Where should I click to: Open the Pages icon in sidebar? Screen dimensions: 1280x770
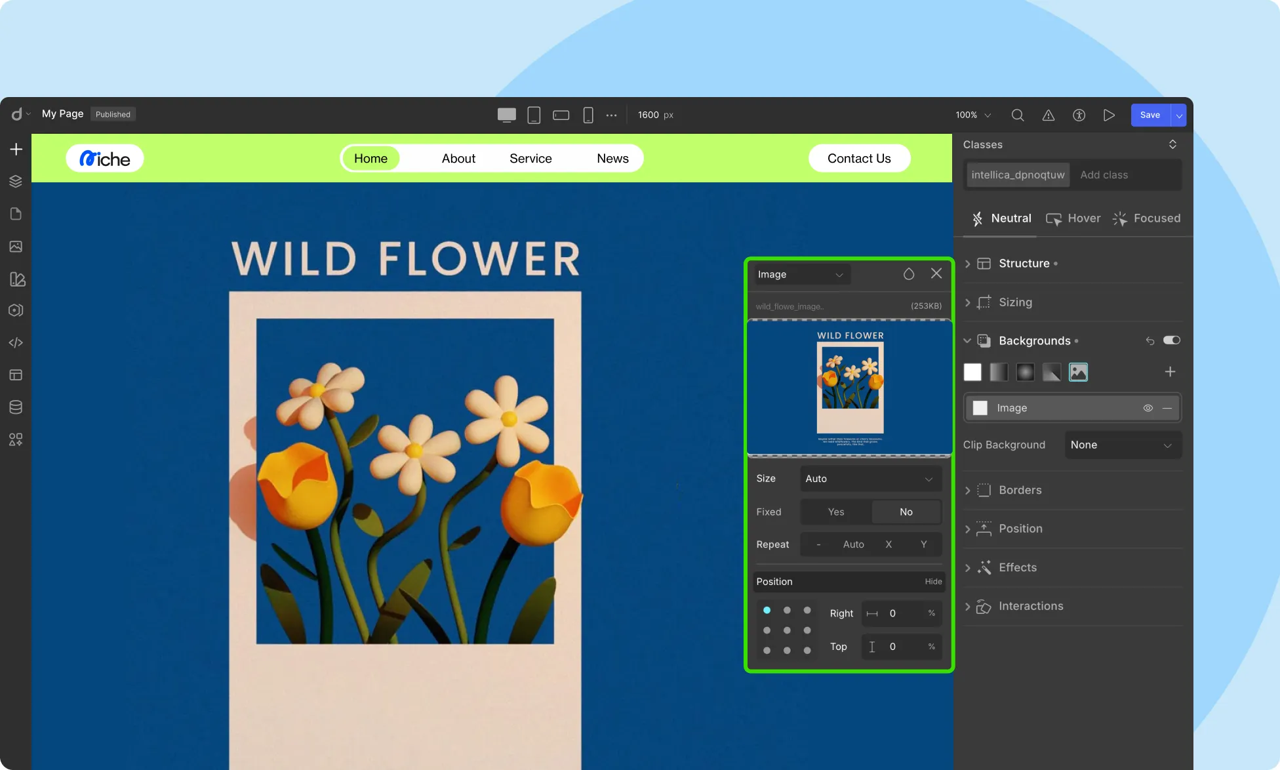tap(16, 214)
